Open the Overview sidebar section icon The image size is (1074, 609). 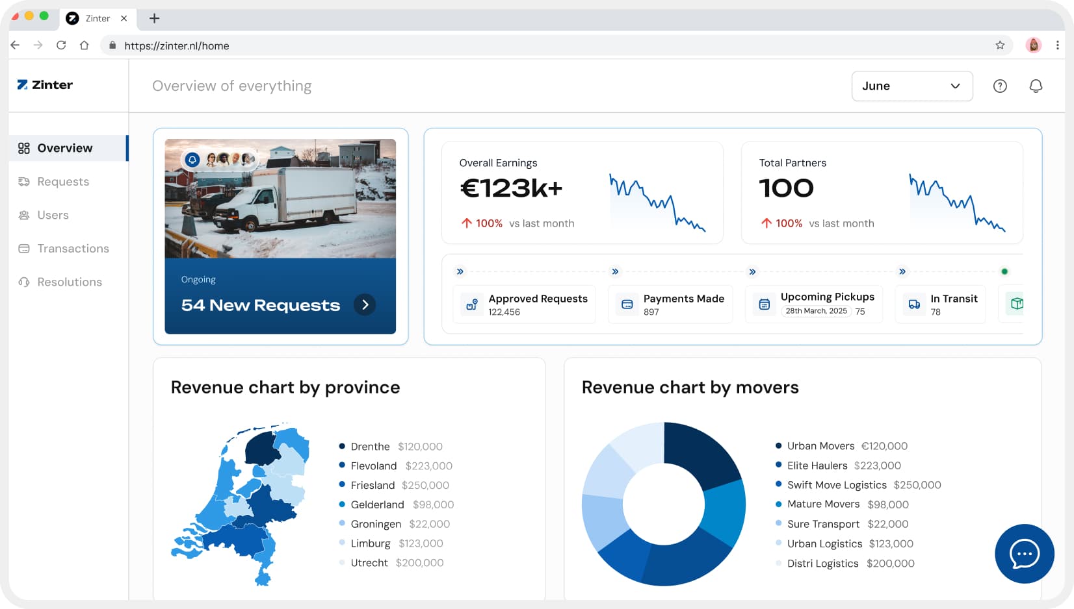pos(23,148)
